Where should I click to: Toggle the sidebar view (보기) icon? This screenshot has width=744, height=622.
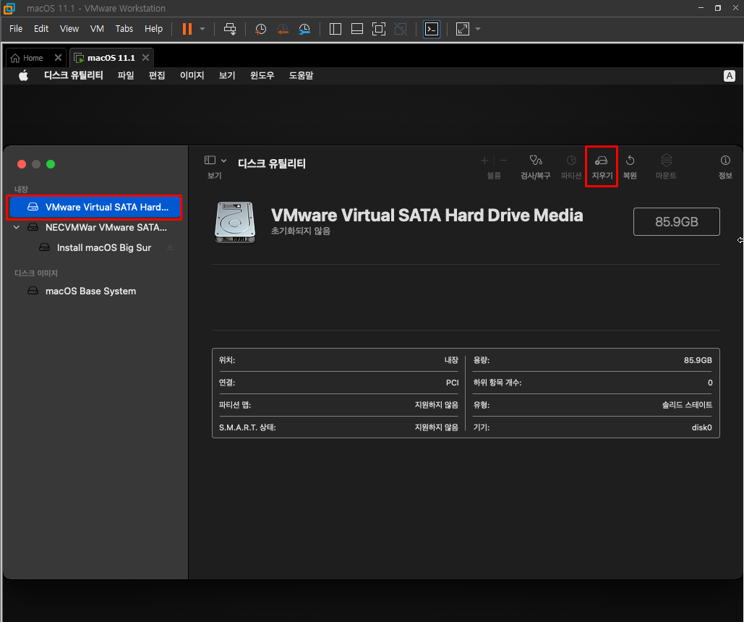(210, 160)
